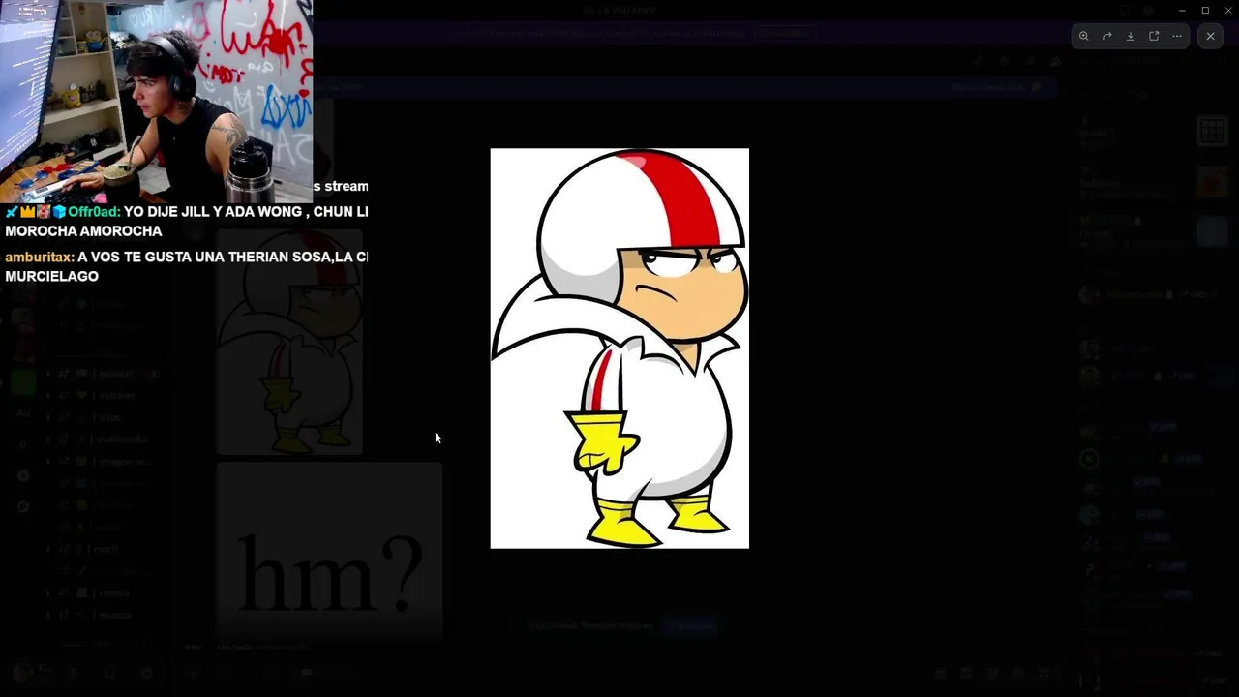Open the three-dot more options menu
Viewport: 1239px width, 697px height.
(1177, 36)
